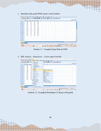Select Data View tab in first screenshot
This screenshot has width=101, height=131.
(23, 43)
